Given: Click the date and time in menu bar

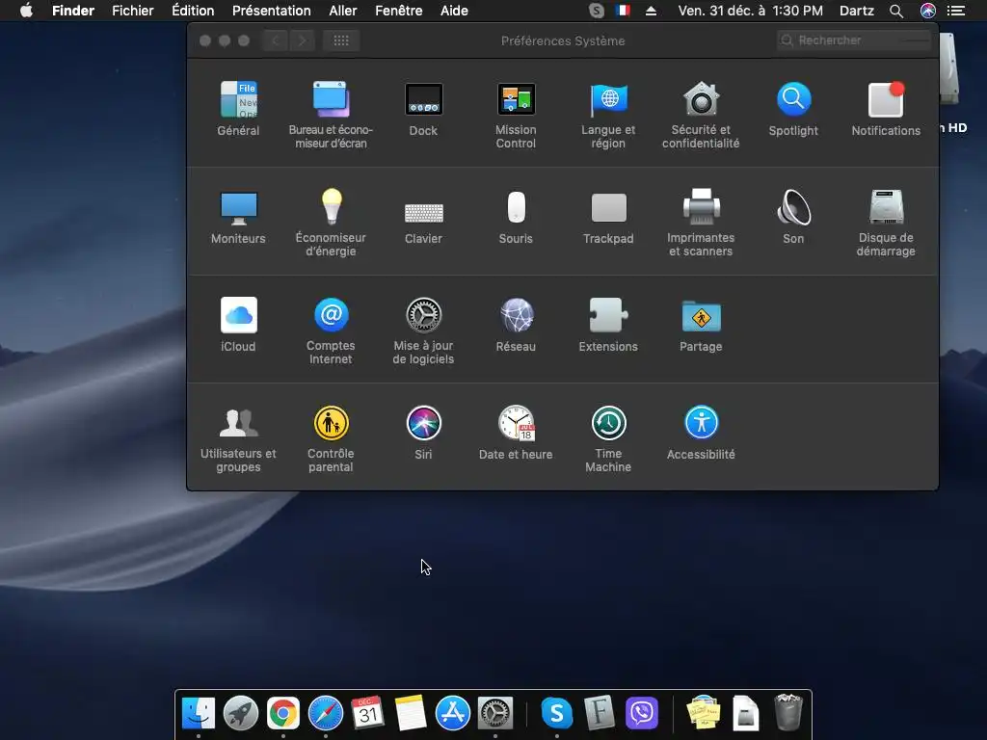Looking at the screenshot, I should [x=750, y=11].
